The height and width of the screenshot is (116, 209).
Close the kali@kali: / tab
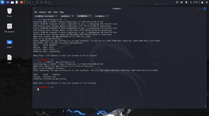click(x=73, y=16)
